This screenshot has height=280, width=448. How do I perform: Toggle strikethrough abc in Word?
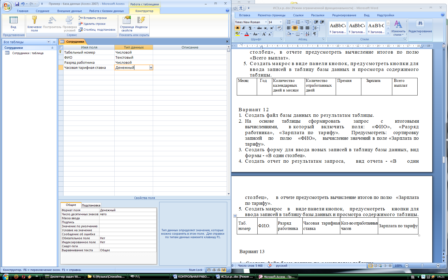click(259, 28)
